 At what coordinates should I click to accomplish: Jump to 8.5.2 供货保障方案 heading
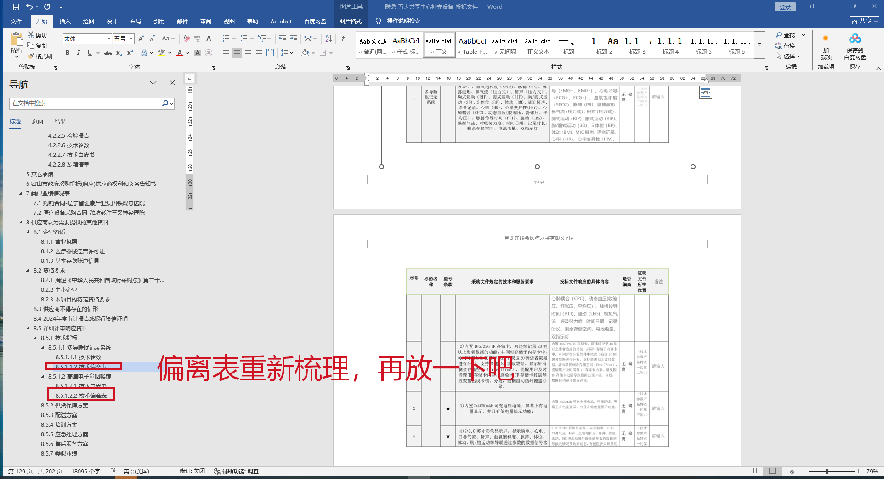pyautogui.click(x=64, y=406)
